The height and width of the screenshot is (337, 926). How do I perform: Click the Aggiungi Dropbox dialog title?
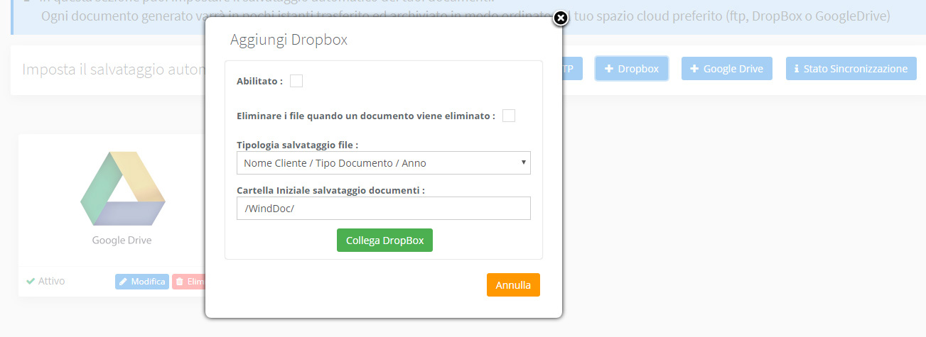[x=289, y=40]
